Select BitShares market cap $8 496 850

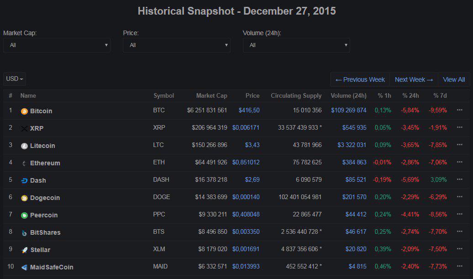(x=213, y=232)
